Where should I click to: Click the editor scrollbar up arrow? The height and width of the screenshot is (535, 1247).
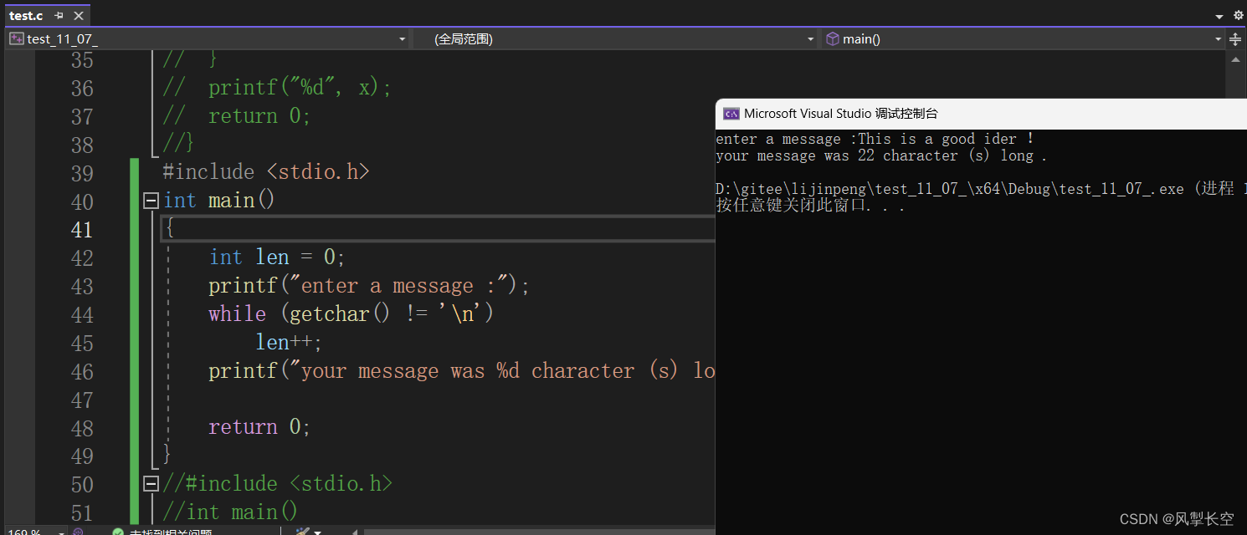[1236, 59]
